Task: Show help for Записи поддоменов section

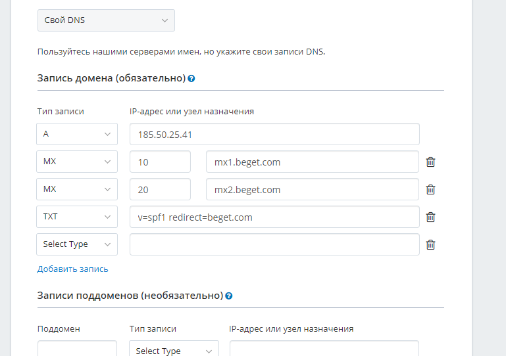Action: [x=228, y=296]
